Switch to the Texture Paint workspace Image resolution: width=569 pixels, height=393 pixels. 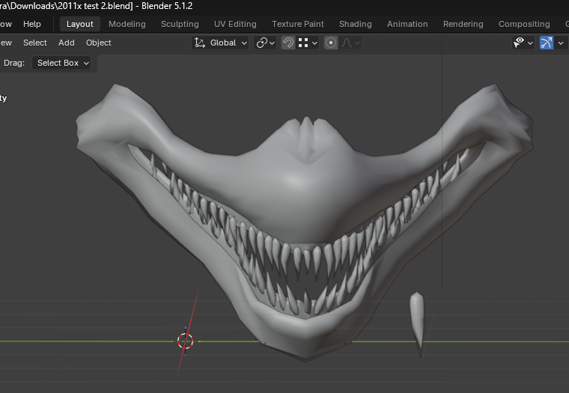point(297,24)
